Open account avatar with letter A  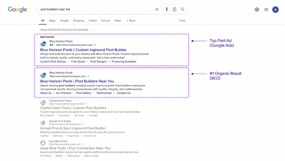point(275,10)
